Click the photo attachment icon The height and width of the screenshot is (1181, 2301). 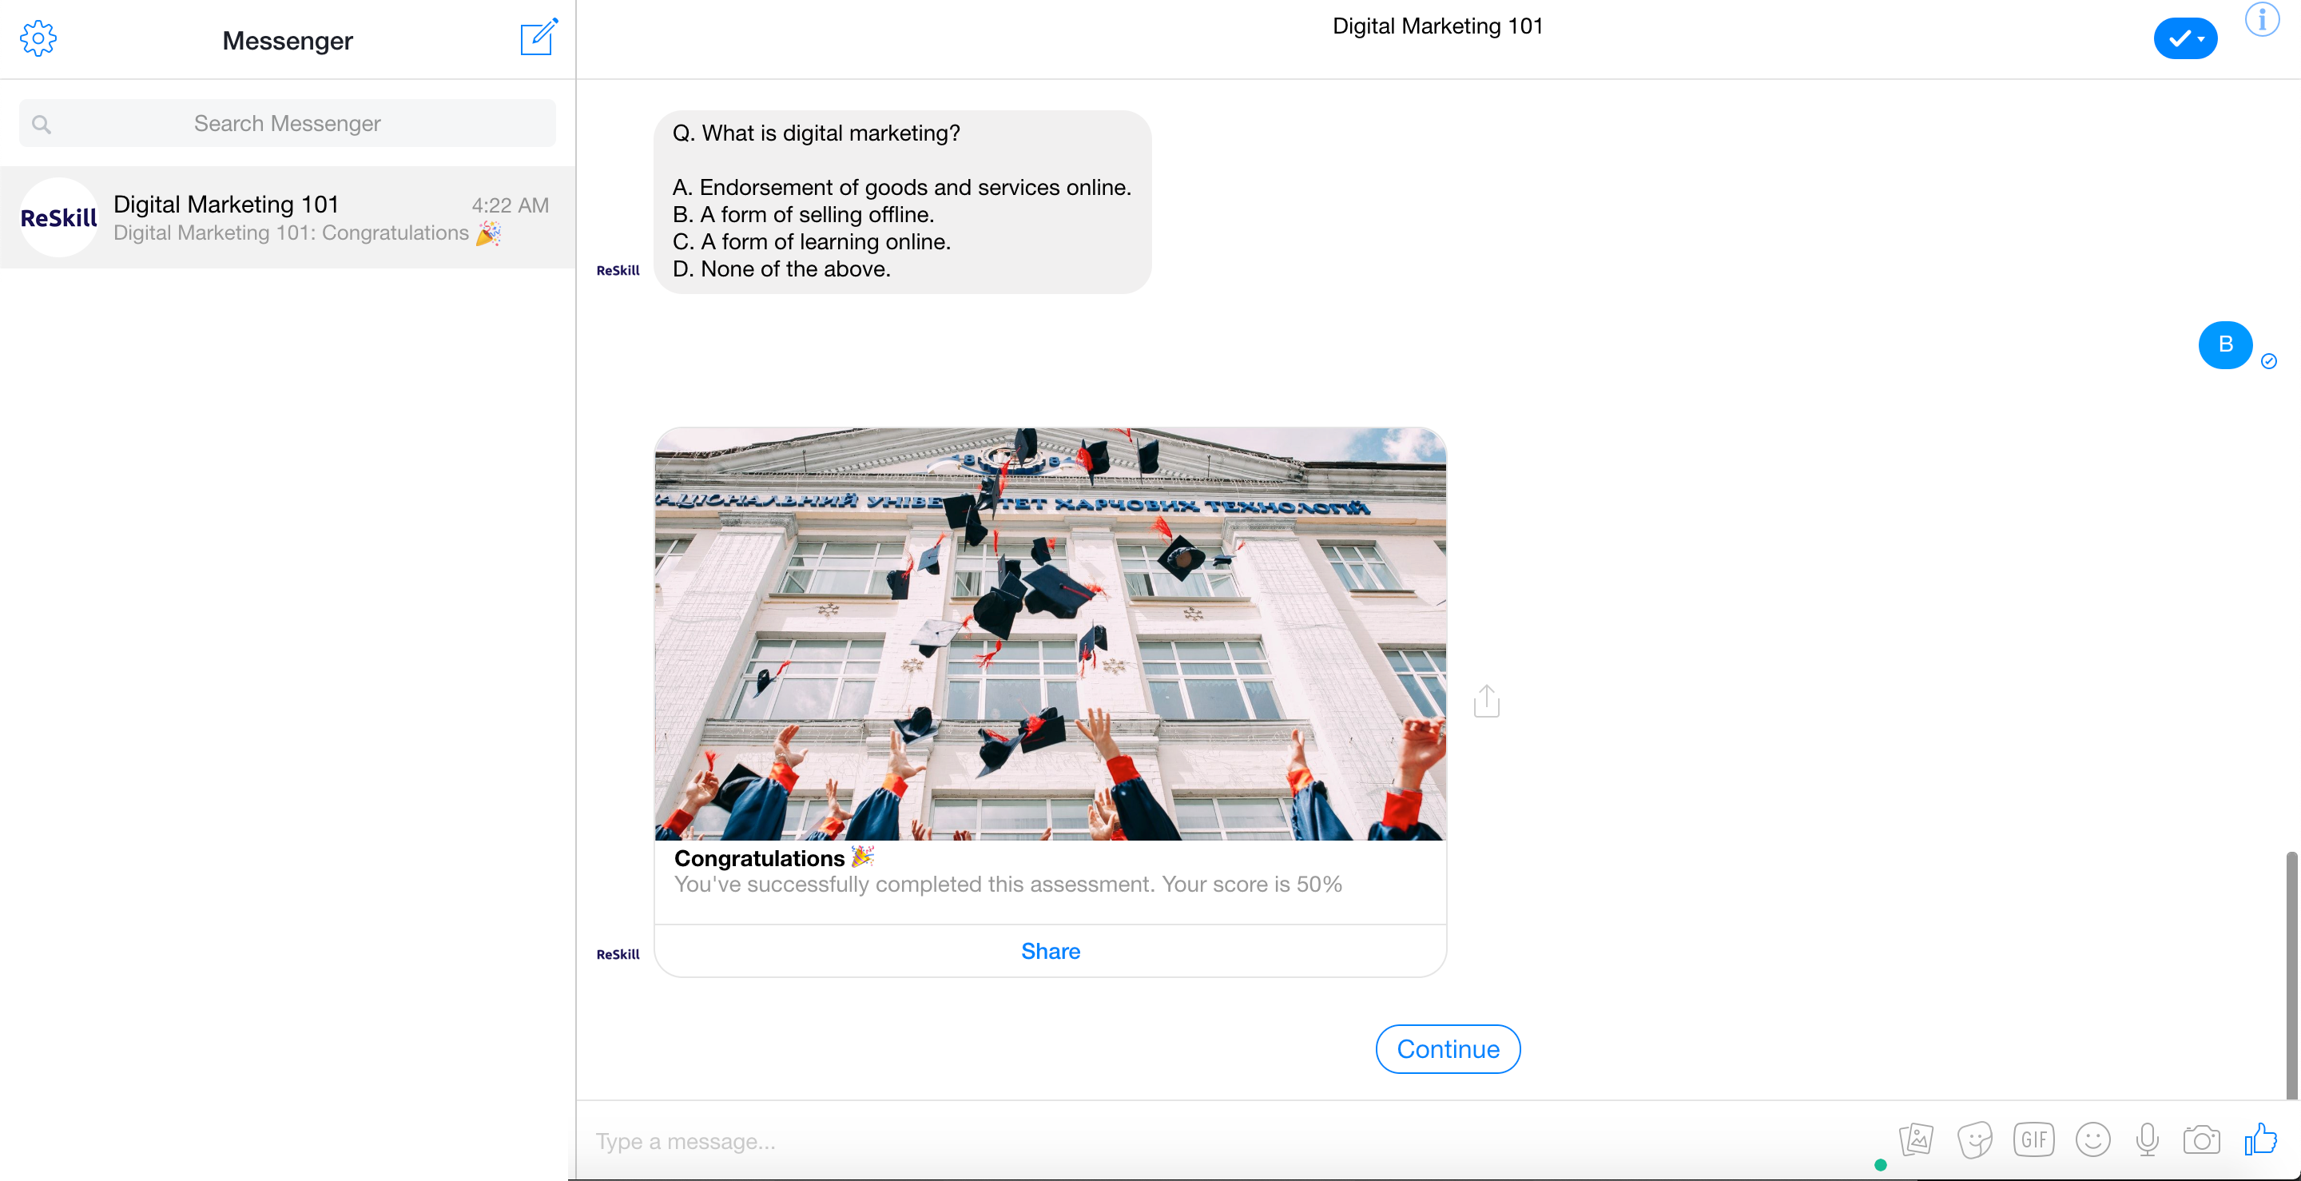click(x=1916, y=1139)
